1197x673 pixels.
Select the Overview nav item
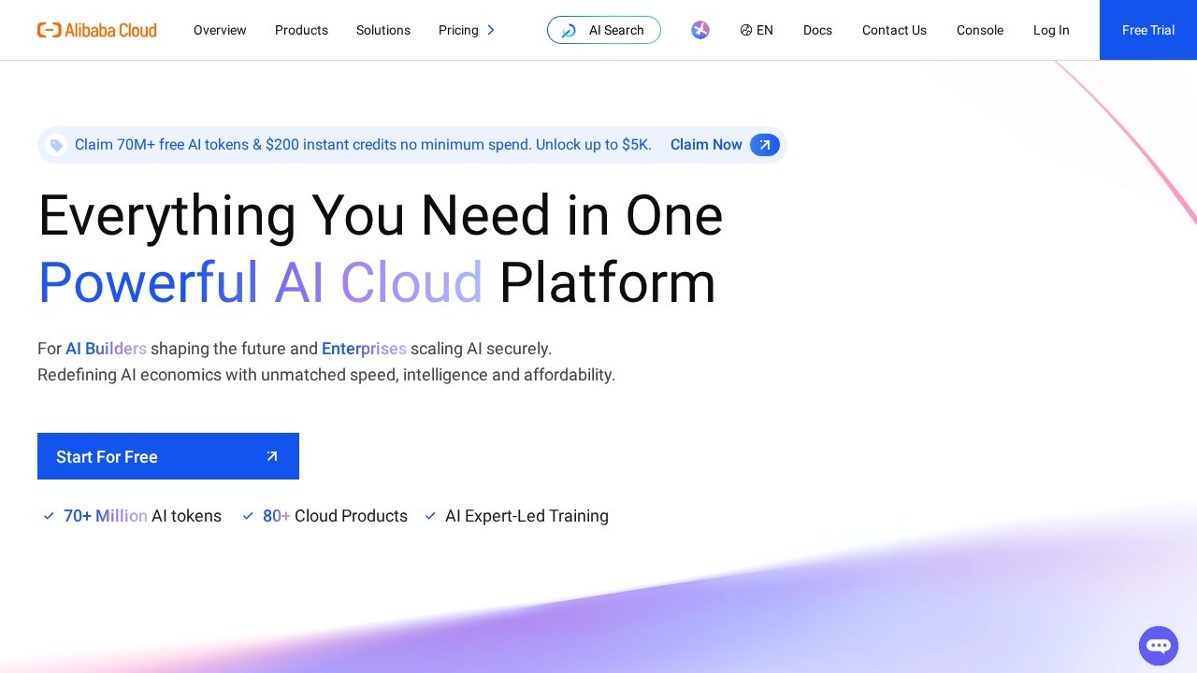[x=220, y=30]
